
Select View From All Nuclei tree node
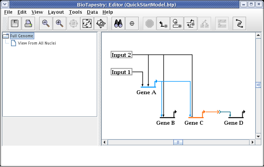(37, 43)
